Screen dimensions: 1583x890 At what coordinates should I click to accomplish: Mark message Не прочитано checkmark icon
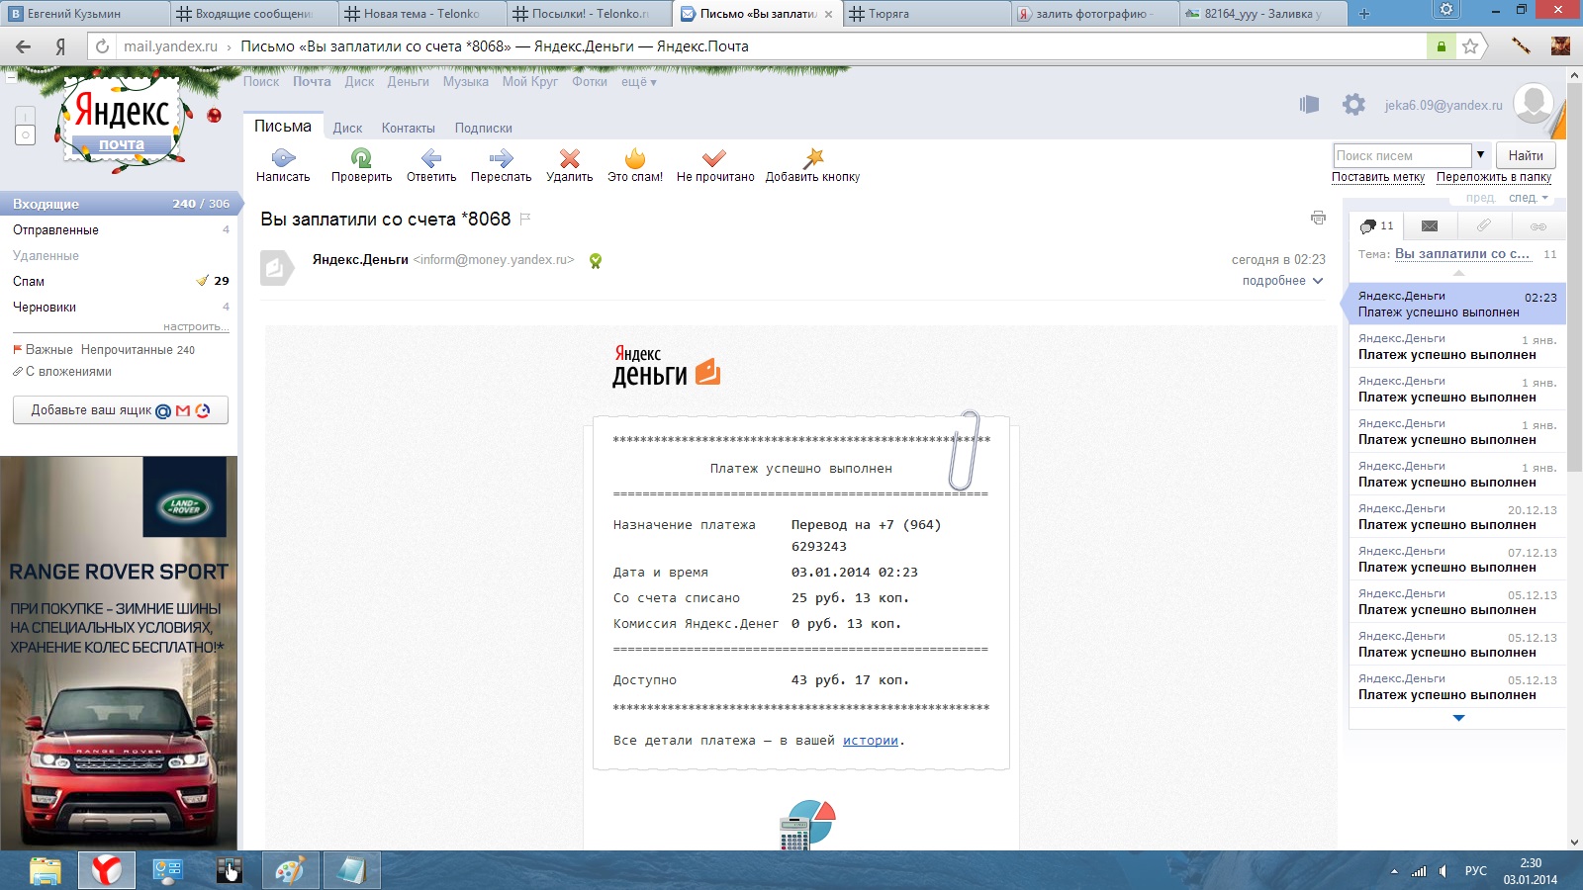714,157
